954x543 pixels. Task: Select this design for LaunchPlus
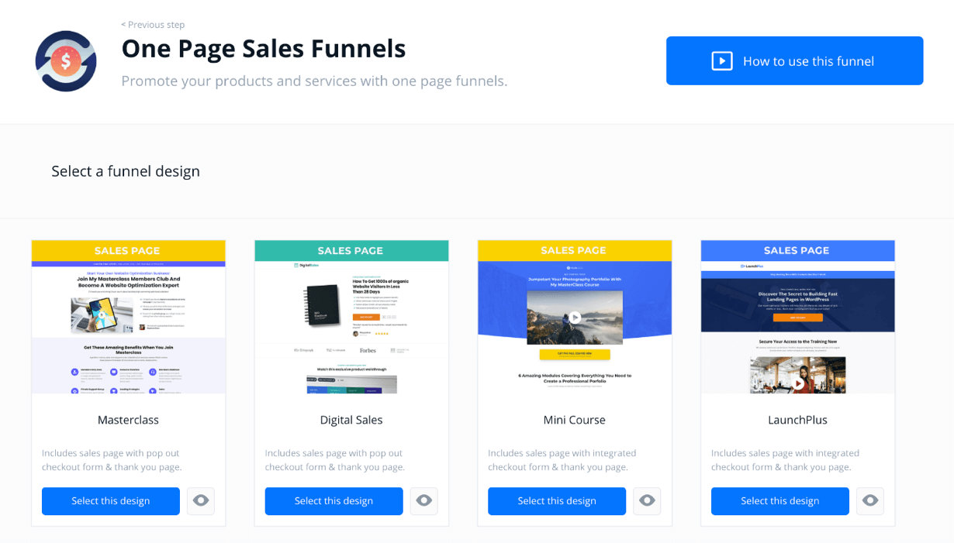tap(780, 501)
